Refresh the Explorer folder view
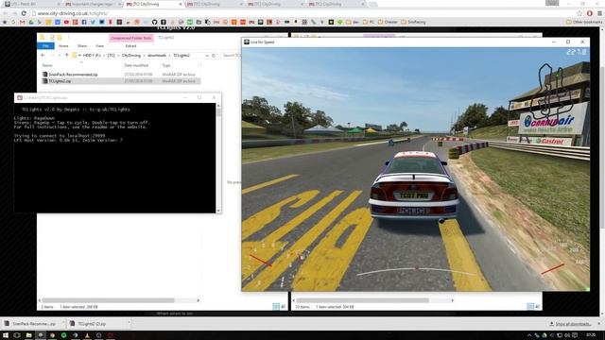This screenshot has height=340, width=605. [x=214, y=56]
